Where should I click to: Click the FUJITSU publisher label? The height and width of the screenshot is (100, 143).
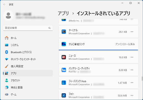[x=73, y=72]
